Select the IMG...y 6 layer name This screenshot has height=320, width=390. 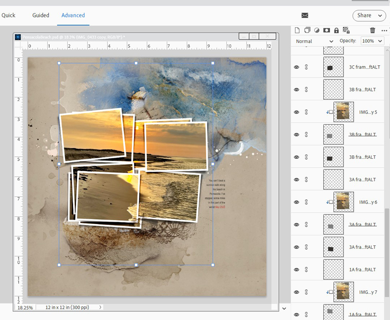pos(368,202)
